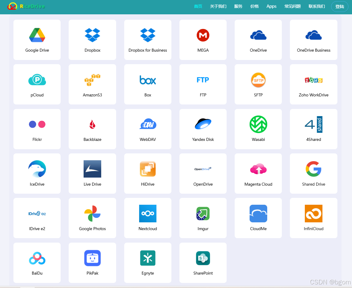Click the 'WebDAV' label text
This screenshot has width=352, height=288.
[148, 139]
